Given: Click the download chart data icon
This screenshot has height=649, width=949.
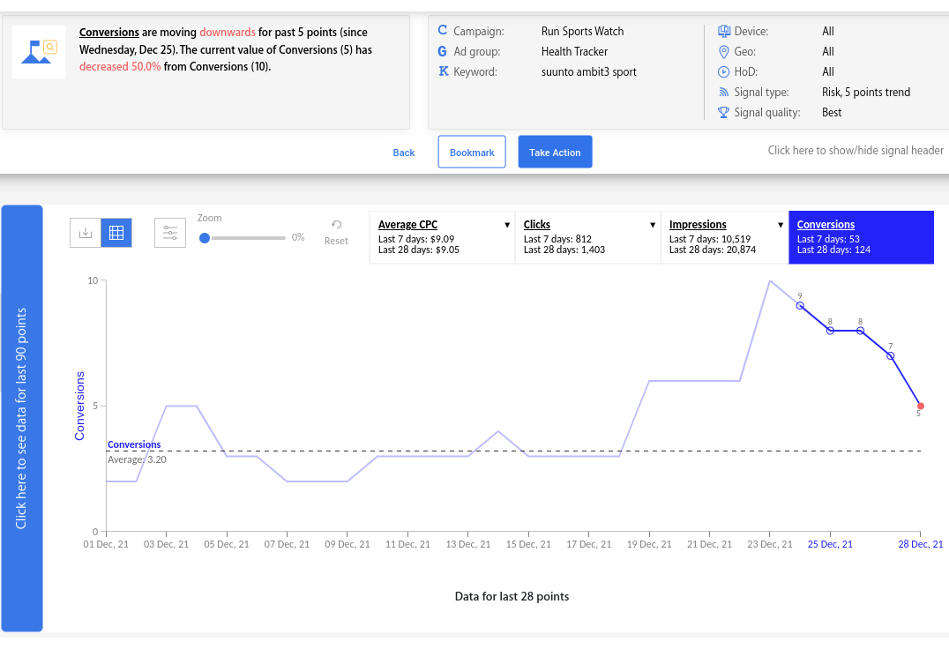Looking at the screenshot, I should click(86, 233).
